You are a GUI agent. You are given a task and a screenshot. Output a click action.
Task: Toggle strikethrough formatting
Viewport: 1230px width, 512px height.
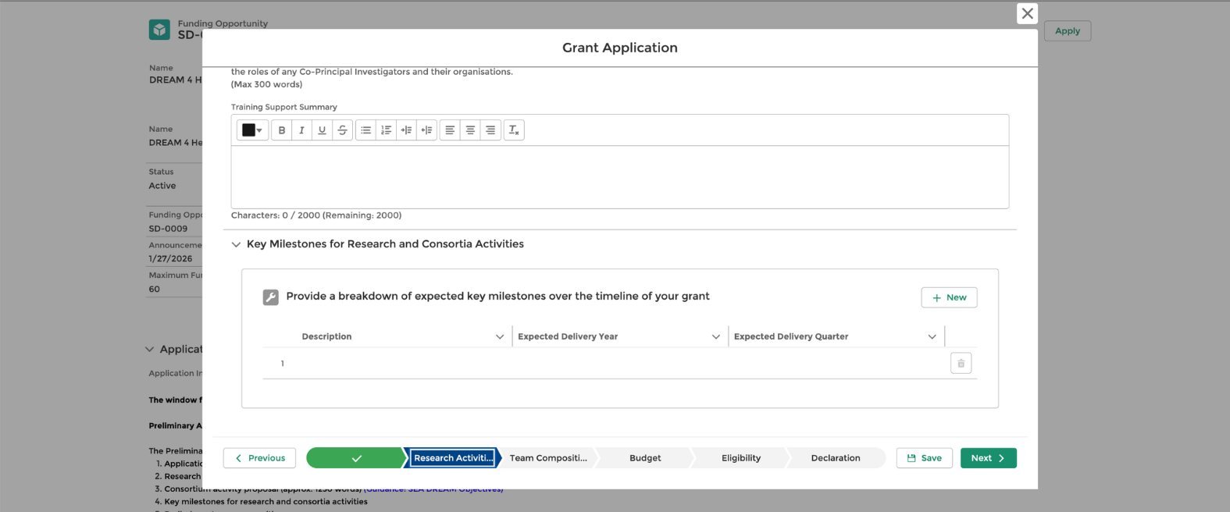[342, 130]
